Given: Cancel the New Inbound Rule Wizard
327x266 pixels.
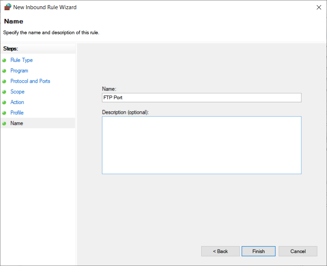Looking at the screenshot, I should (x=298, y=251).
